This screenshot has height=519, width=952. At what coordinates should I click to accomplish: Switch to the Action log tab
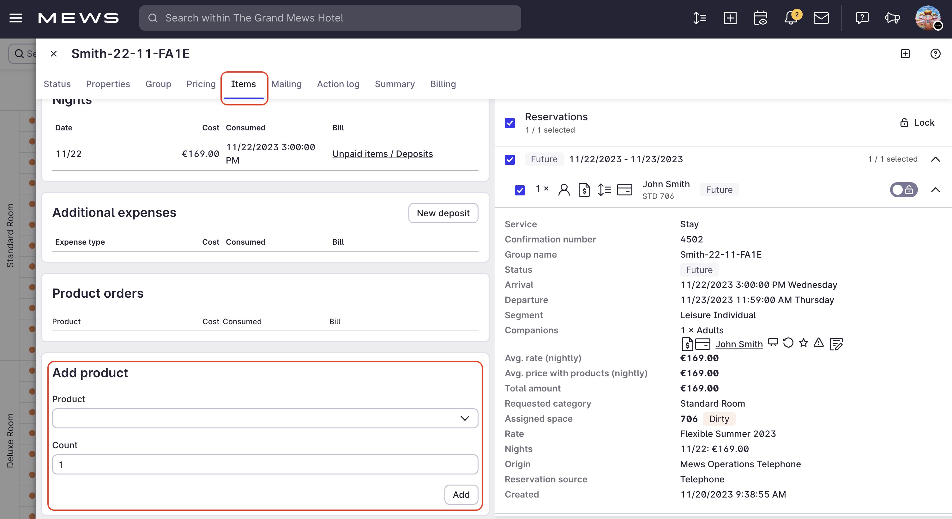click(338, 84)
